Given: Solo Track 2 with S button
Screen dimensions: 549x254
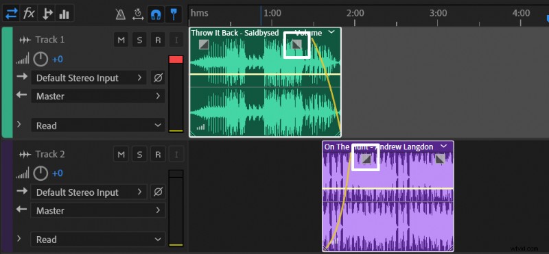Looking at the screenshot, I should tap(139, 155).
